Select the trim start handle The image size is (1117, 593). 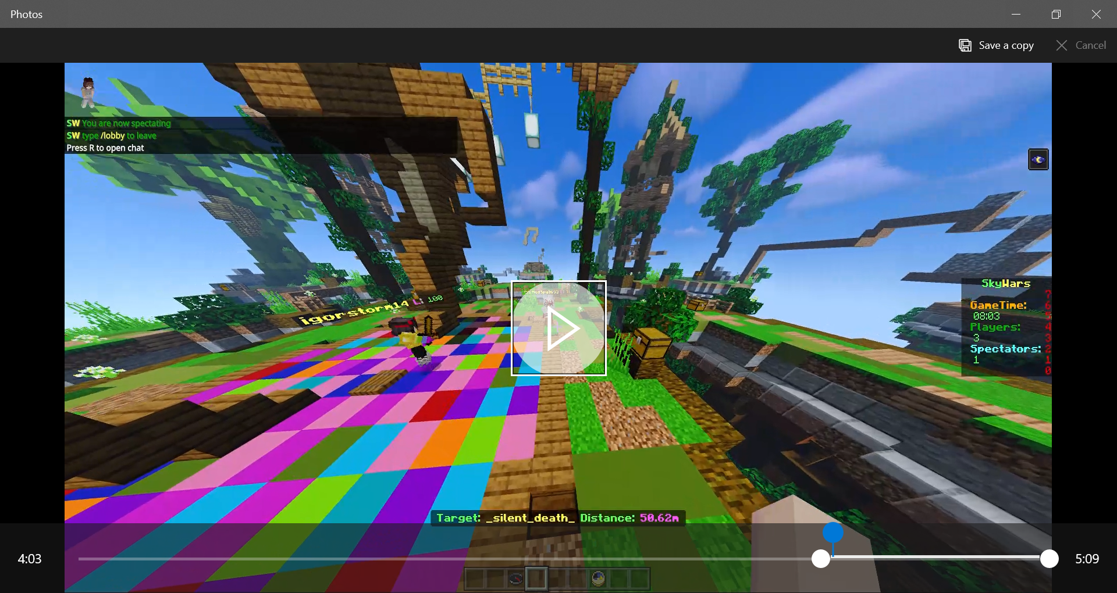pos(821,559)
